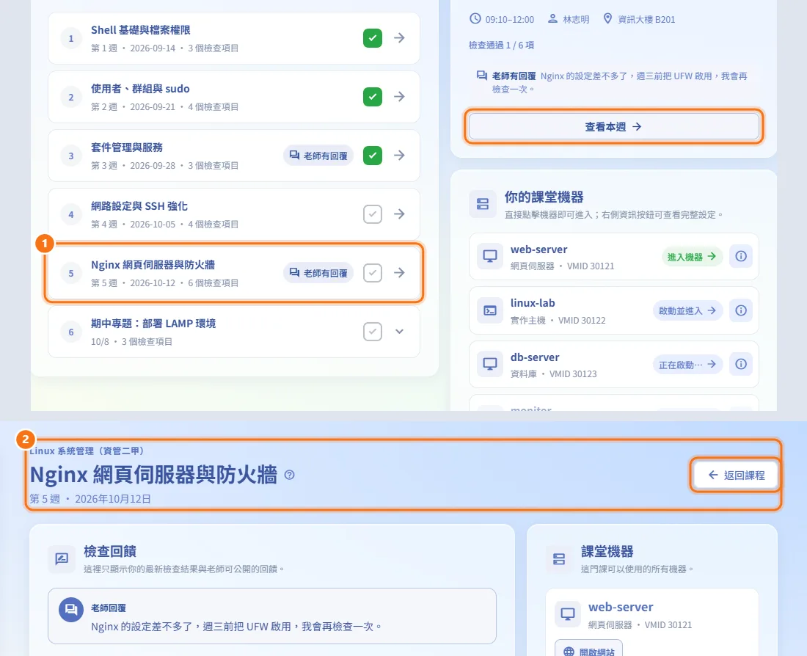Click the terminal icon of linux-lab

coord(490,310)
